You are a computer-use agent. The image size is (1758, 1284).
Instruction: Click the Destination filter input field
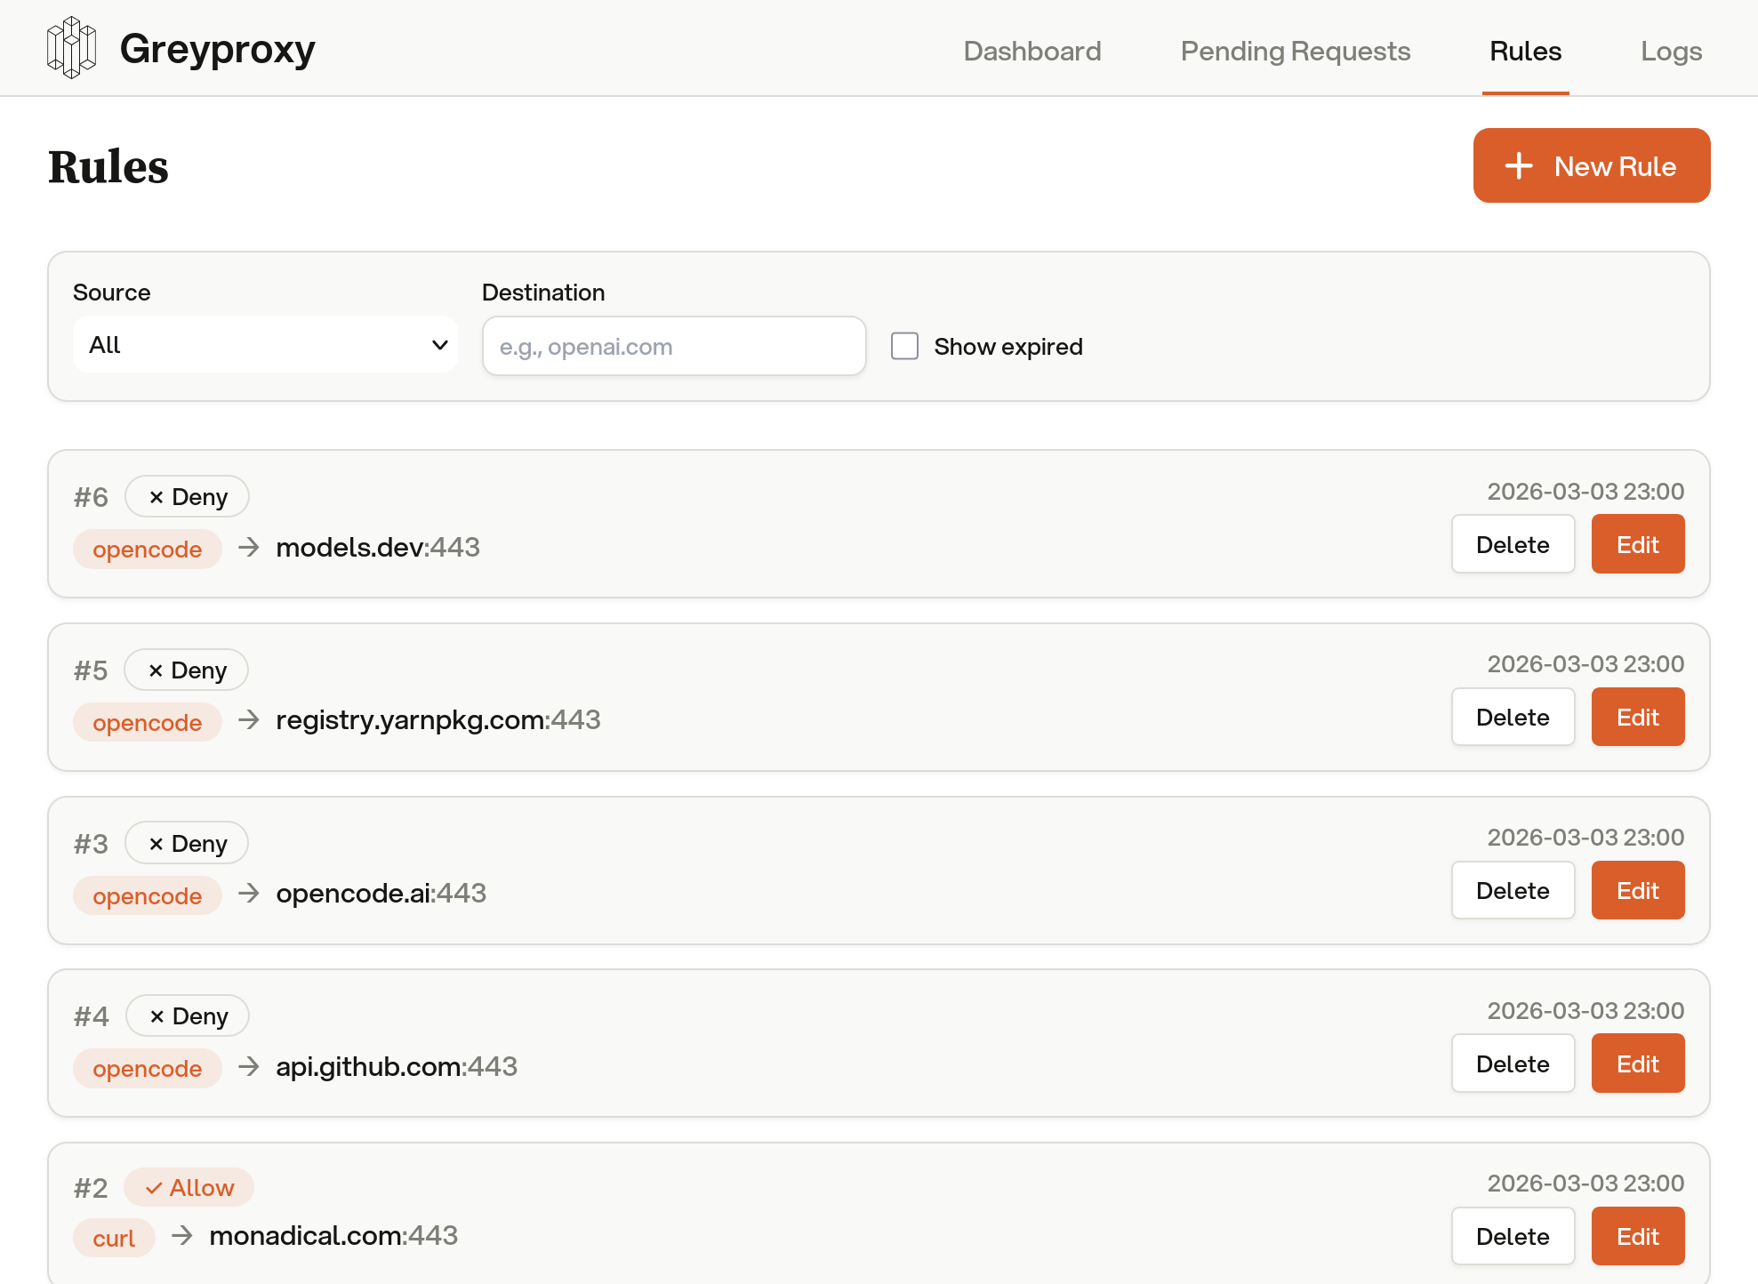673,346
